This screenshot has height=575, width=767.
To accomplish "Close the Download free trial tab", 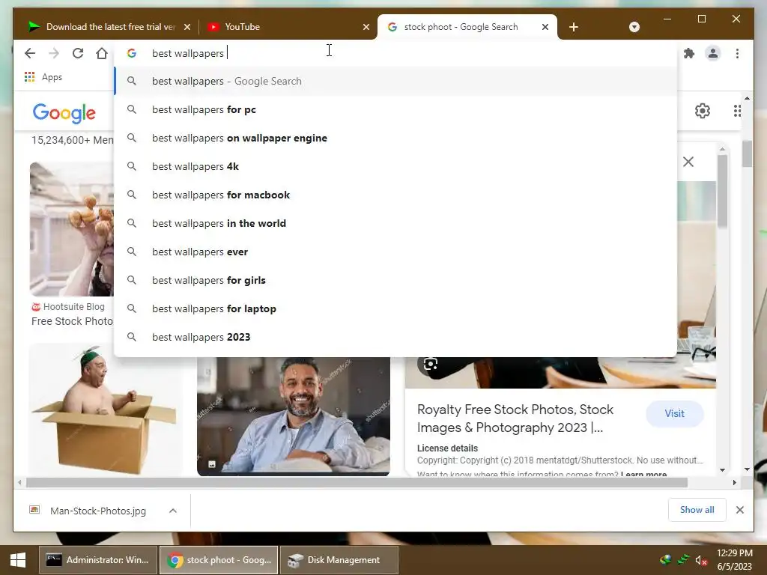I will coord(187,27).
